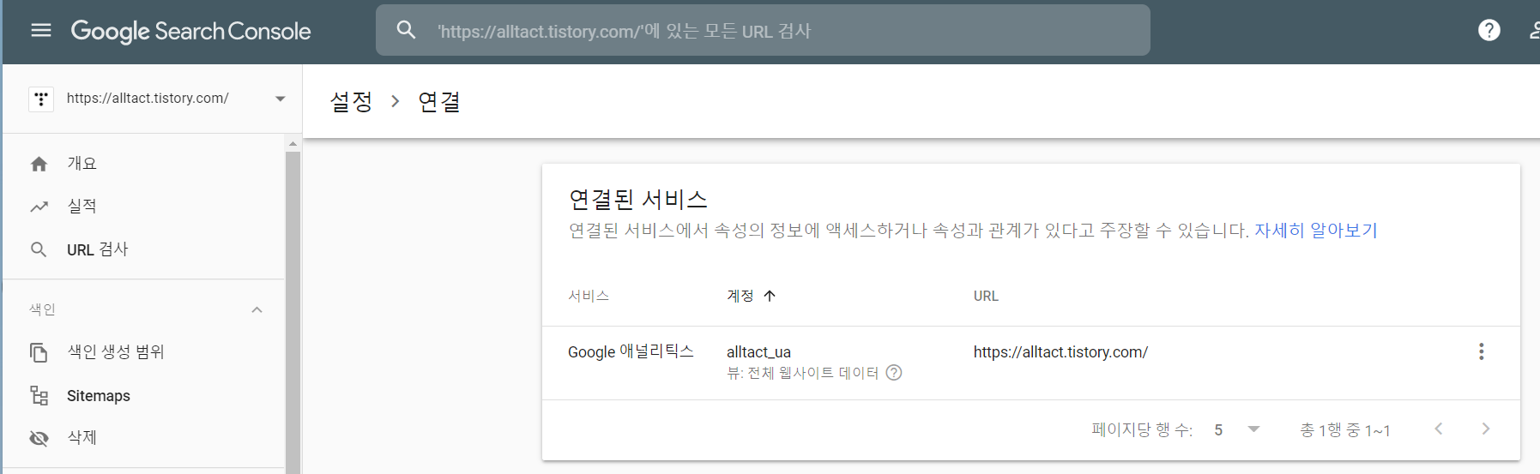Click the Google Search Console logo
Image resolution: width=1540 pixels, height=474 pixels.
click(x=190, y=31)
